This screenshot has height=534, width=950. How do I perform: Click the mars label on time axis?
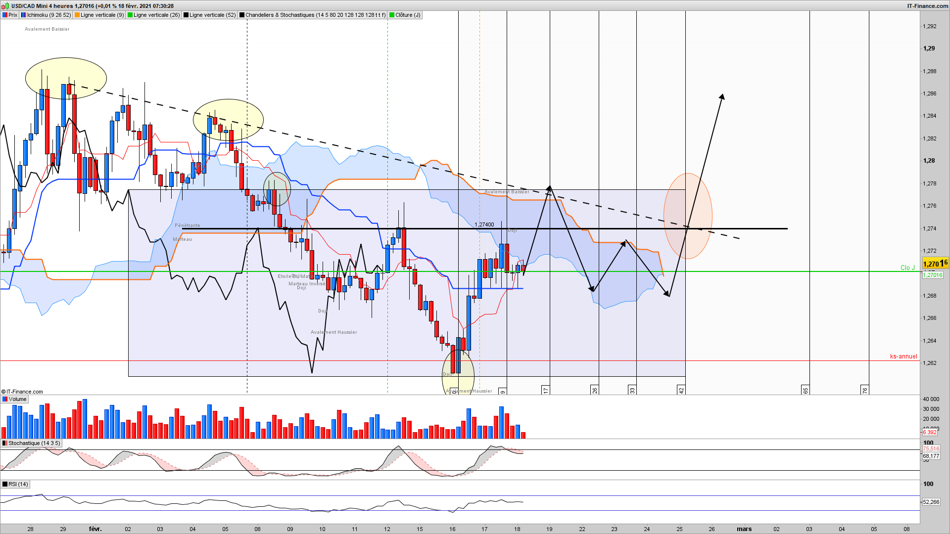coord(744,529)
